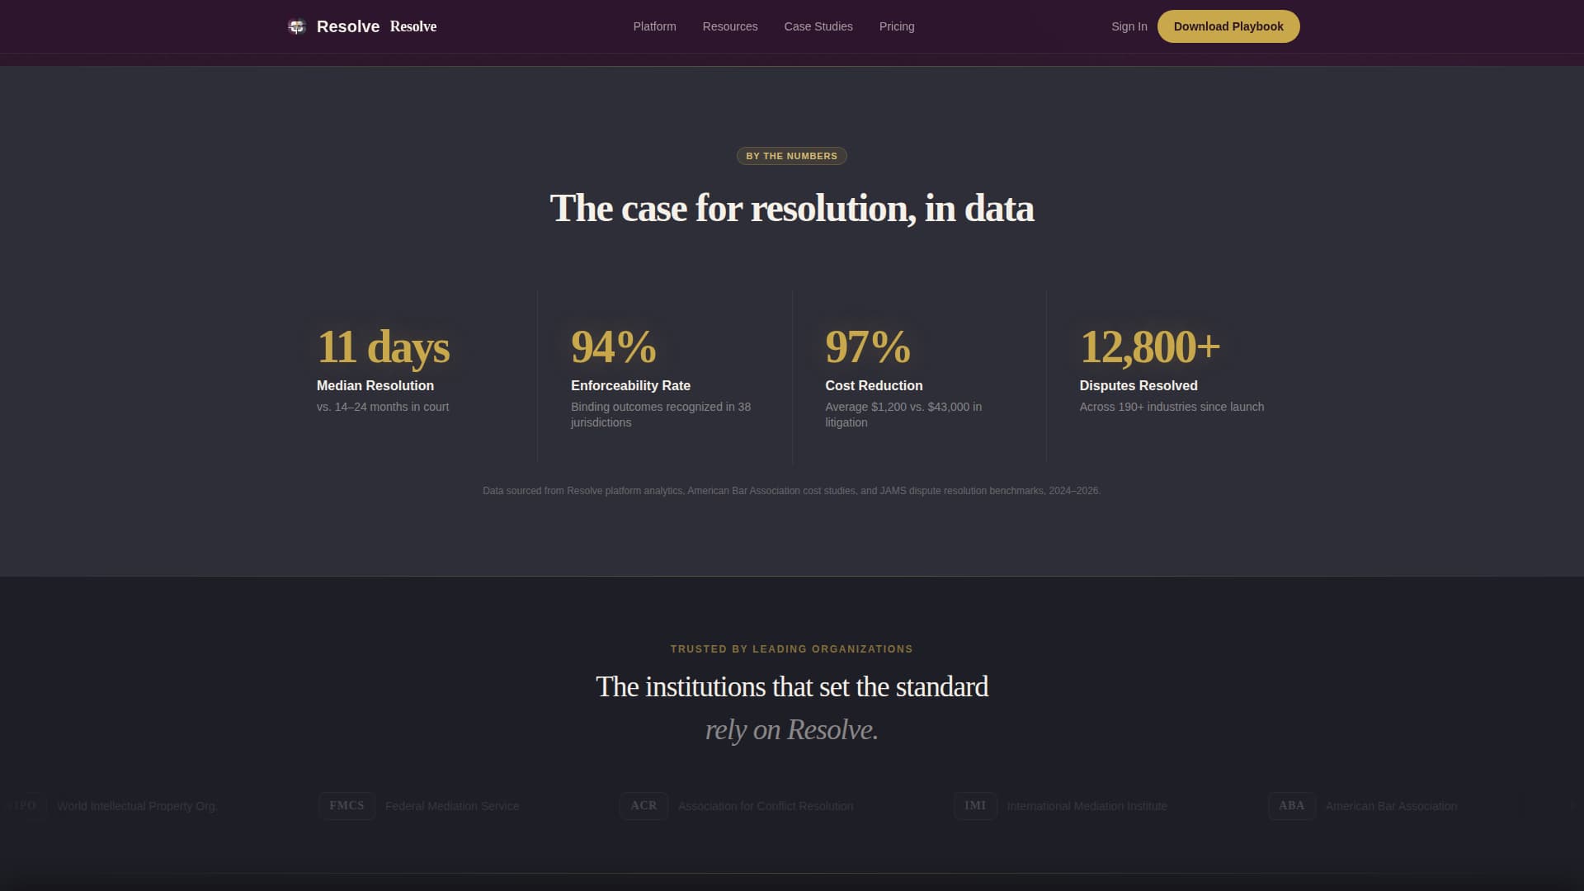The image size is (1584, 891).
Task: Click the Sign In link
Action: [x=1129, y=26]
